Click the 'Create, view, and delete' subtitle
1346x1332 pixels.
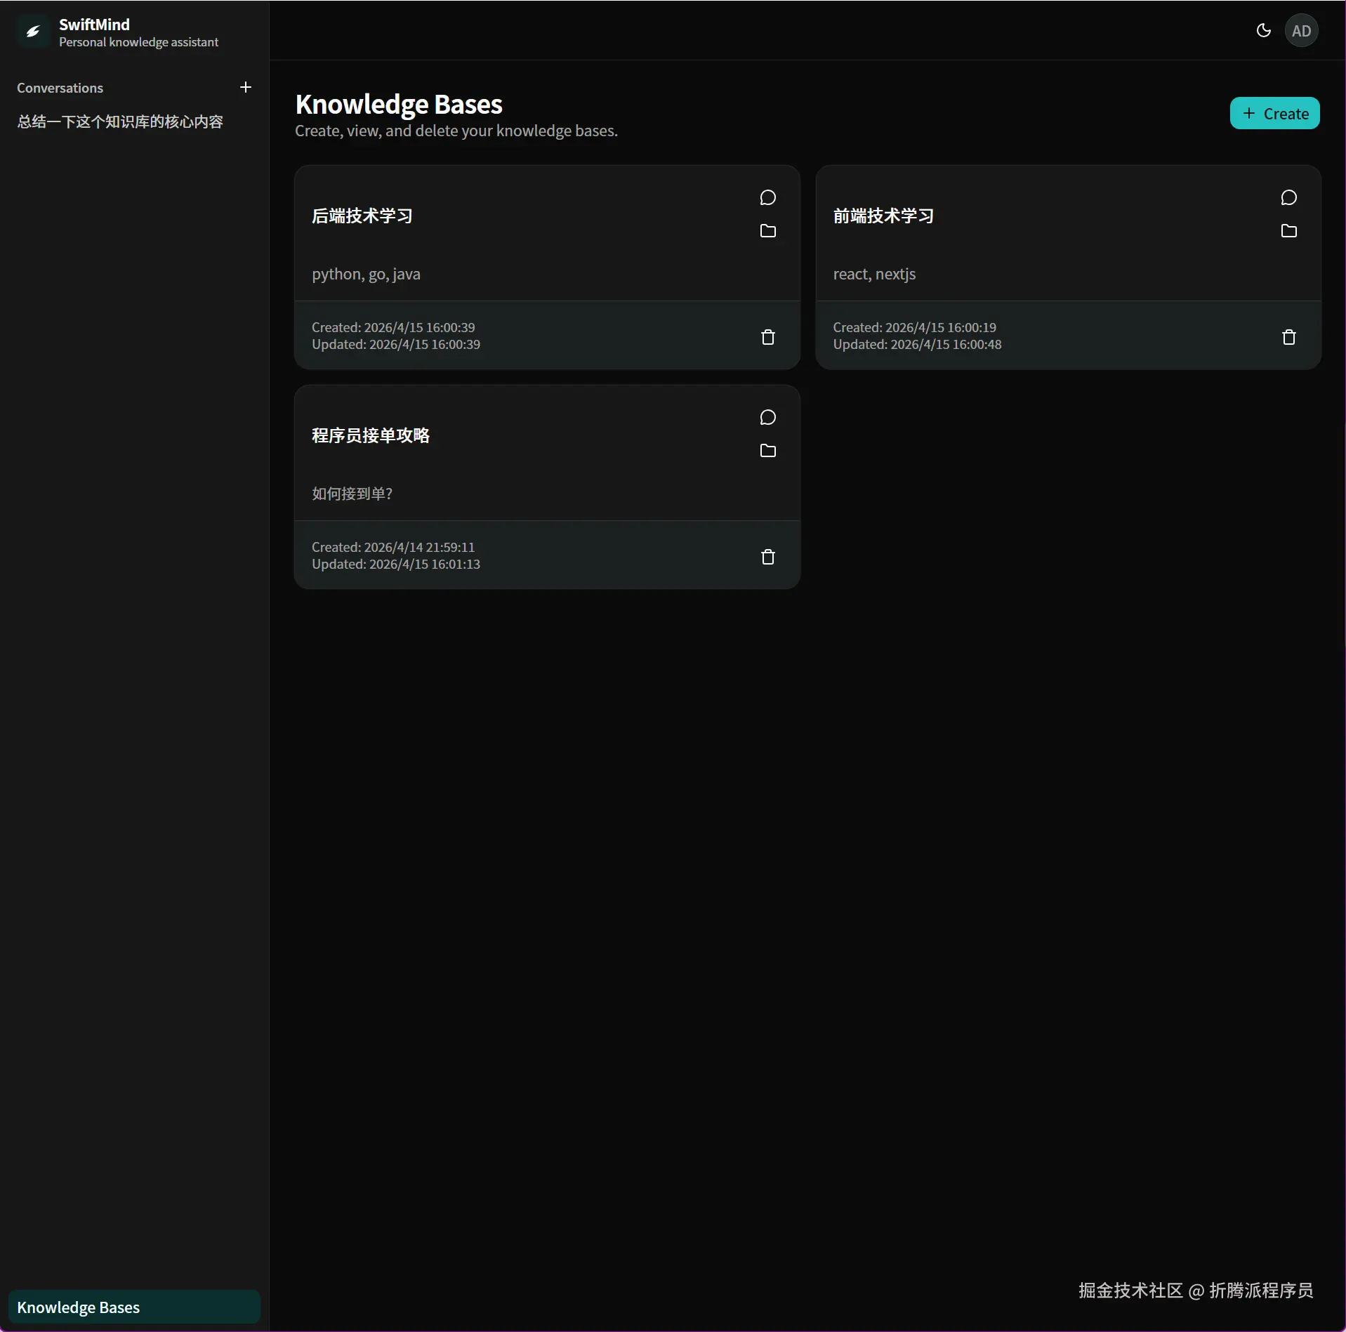456,131
